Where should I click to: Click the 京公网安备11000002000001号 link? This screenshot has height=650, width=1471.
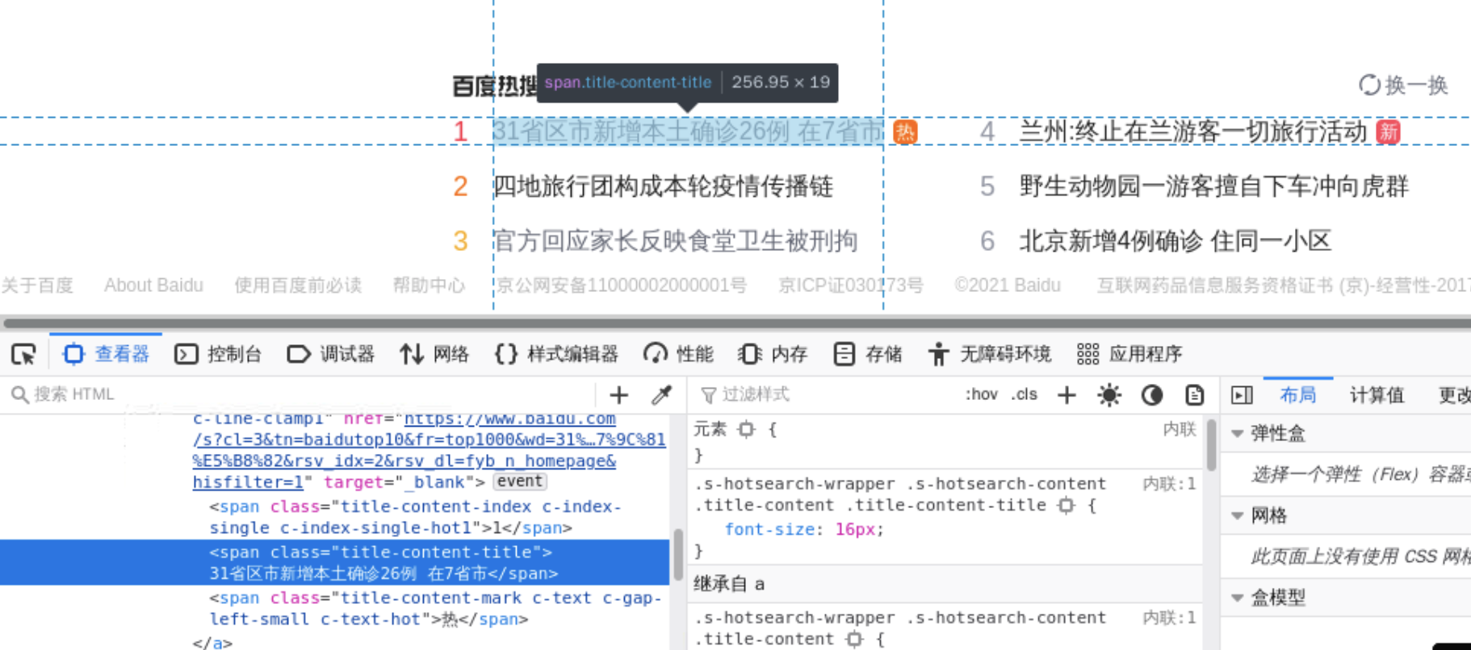tap(620, 285)
